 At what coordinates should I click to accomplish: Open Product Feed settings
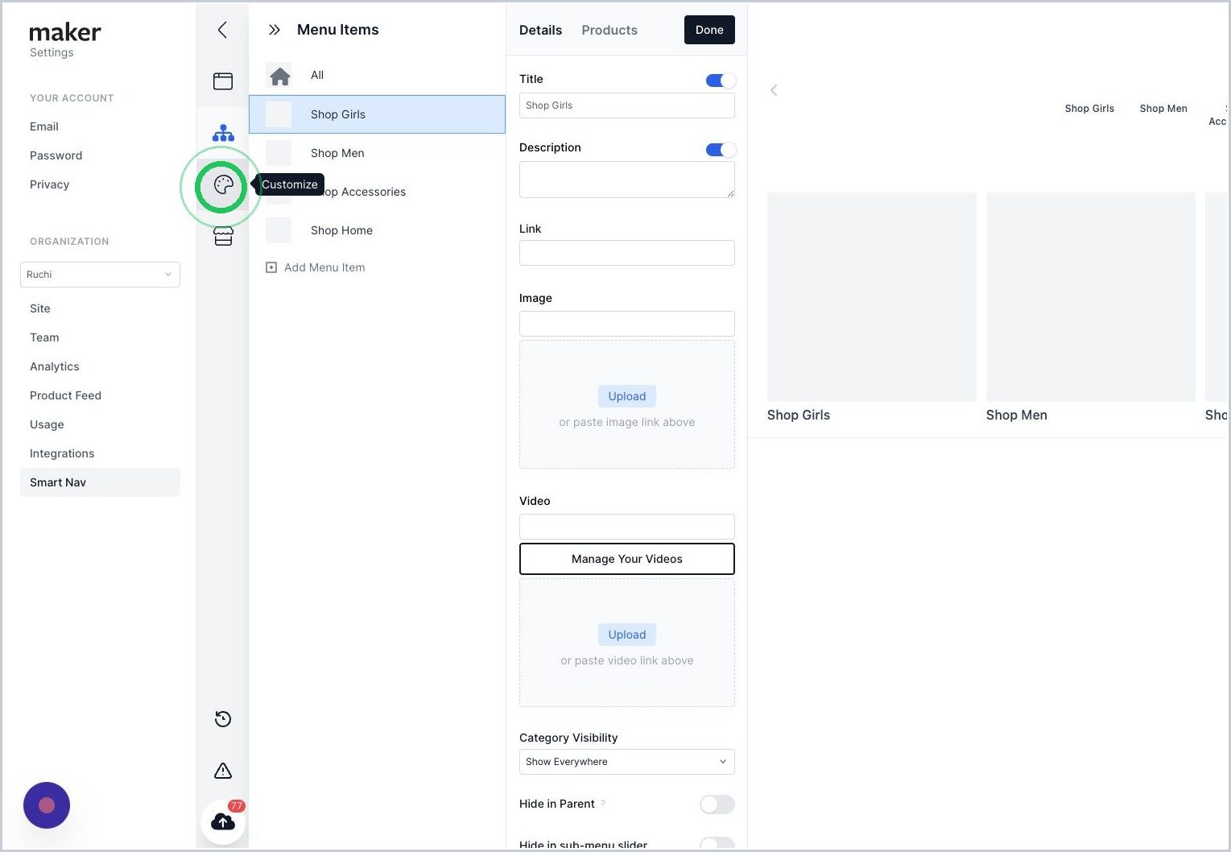(65, 395)
